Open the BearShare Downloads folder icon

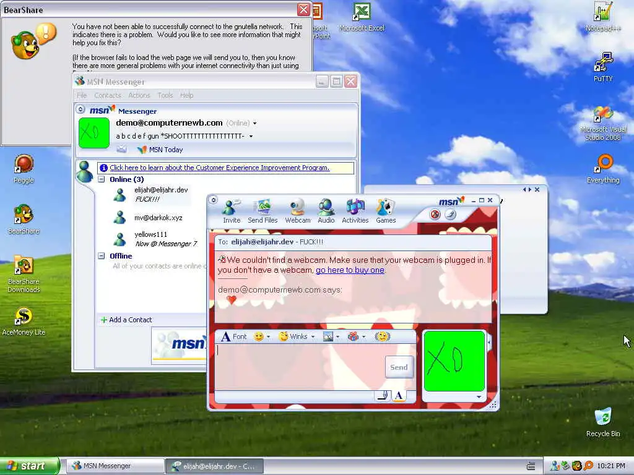[24, 274]
